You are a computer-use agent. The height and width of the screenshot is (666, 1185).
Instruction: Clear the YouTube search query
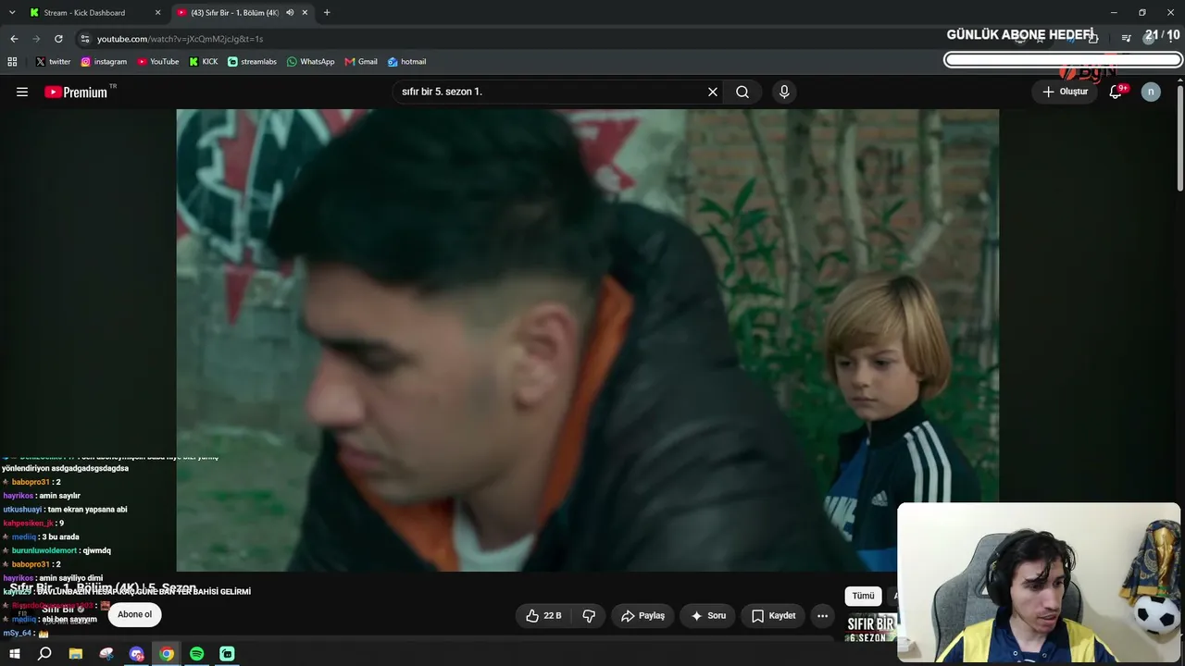[713, 92]
